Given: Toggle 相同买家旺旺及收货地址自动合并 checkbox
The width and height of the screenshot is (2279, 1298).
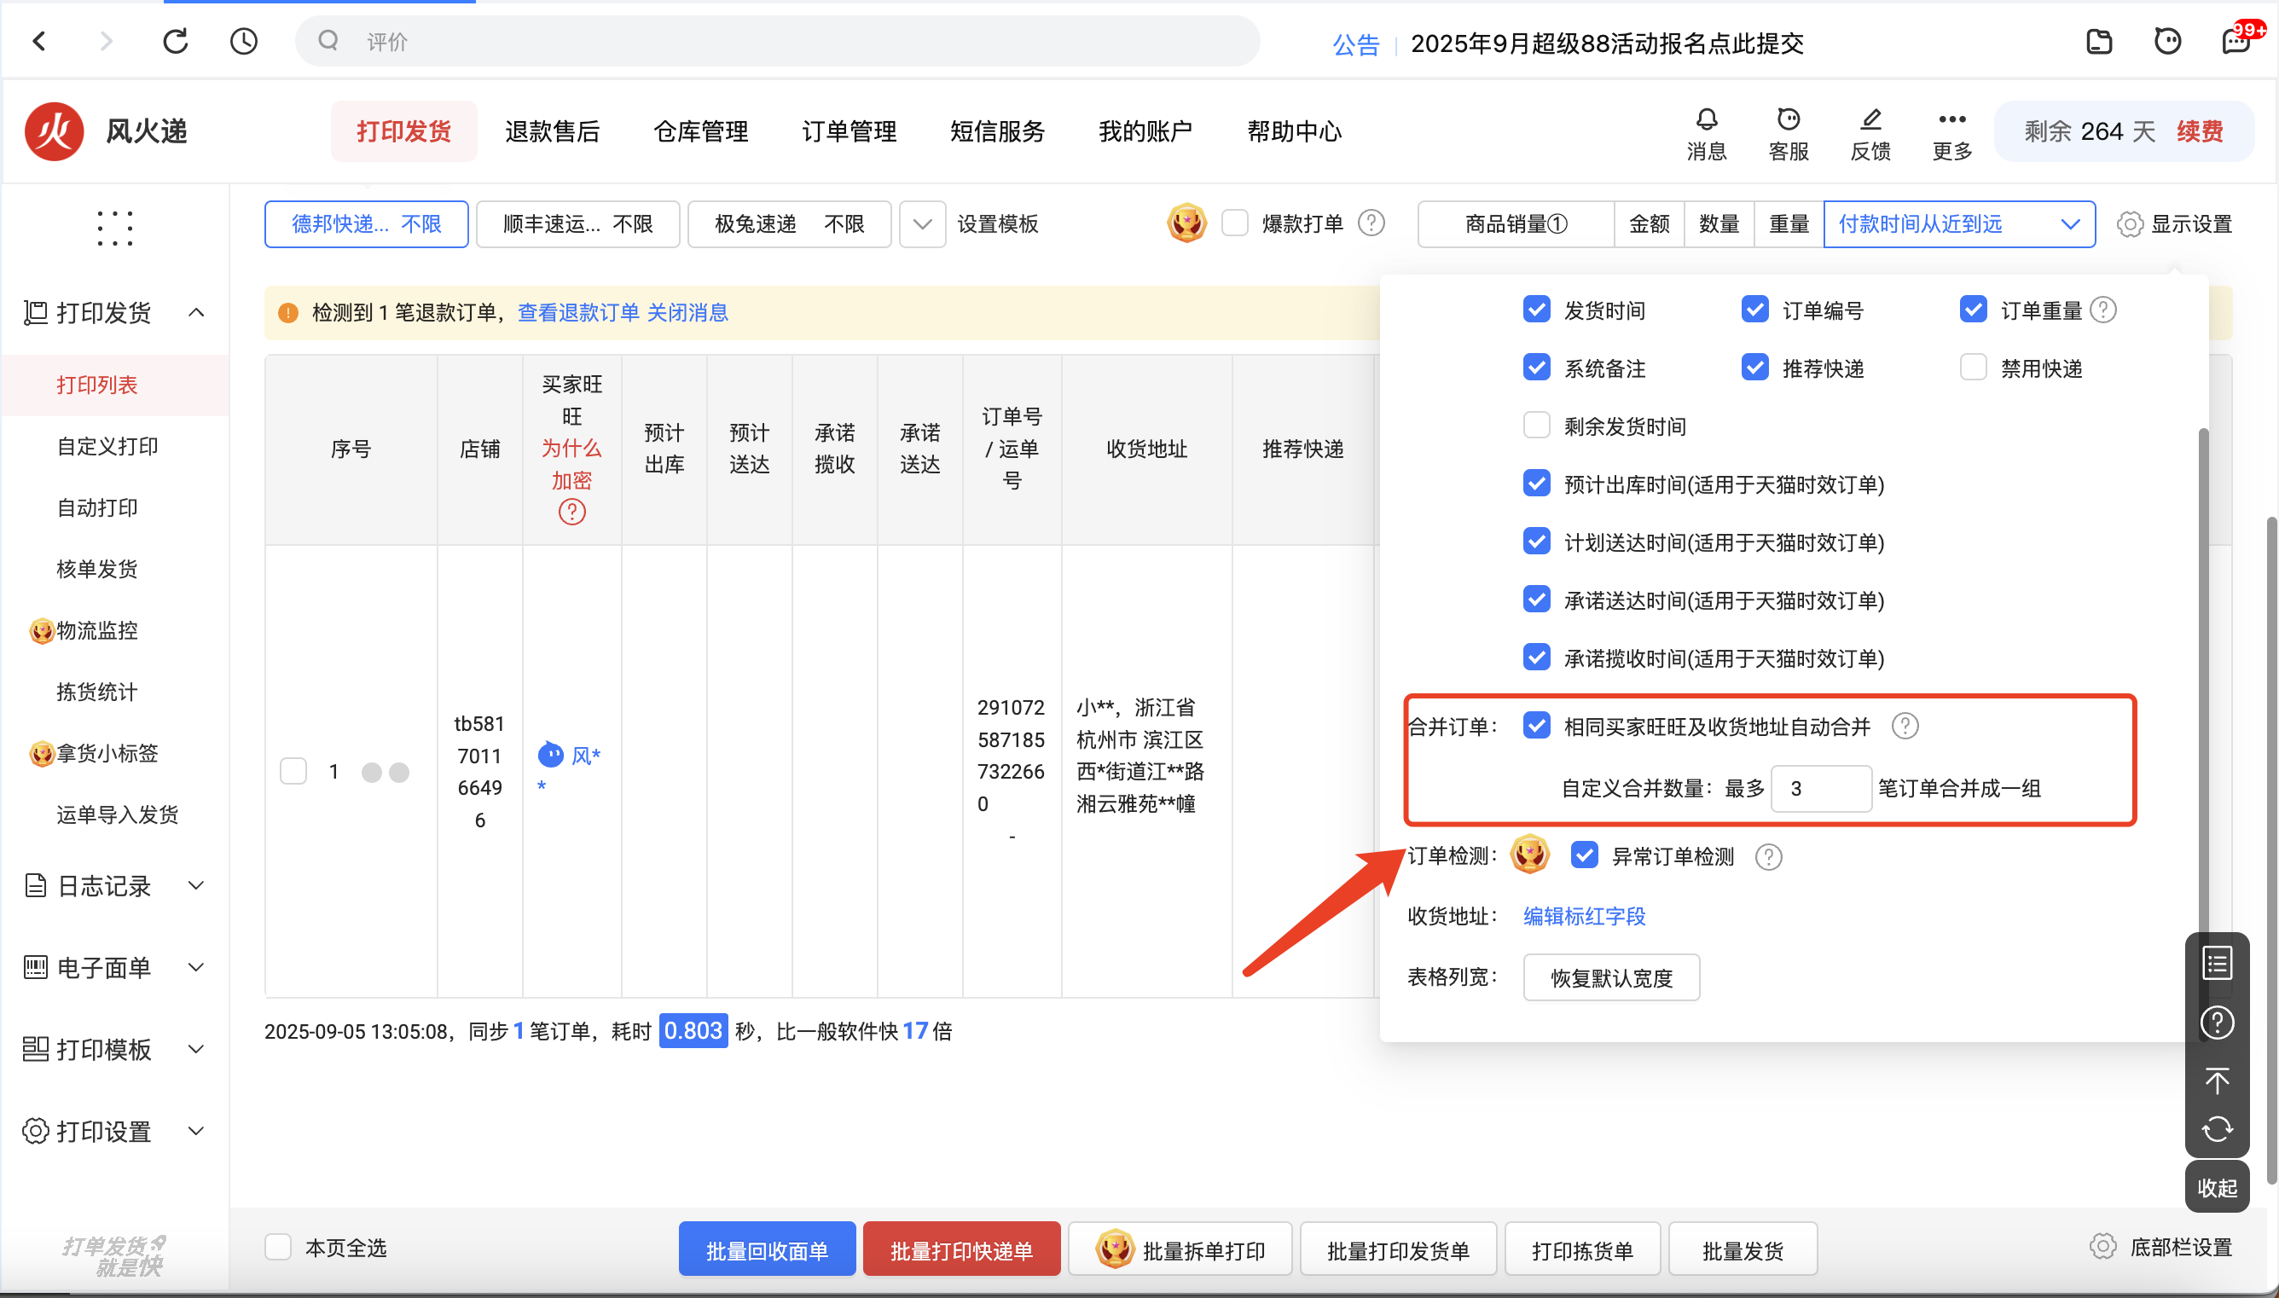Looking at the screenshot, I should tap(1537, 726).
